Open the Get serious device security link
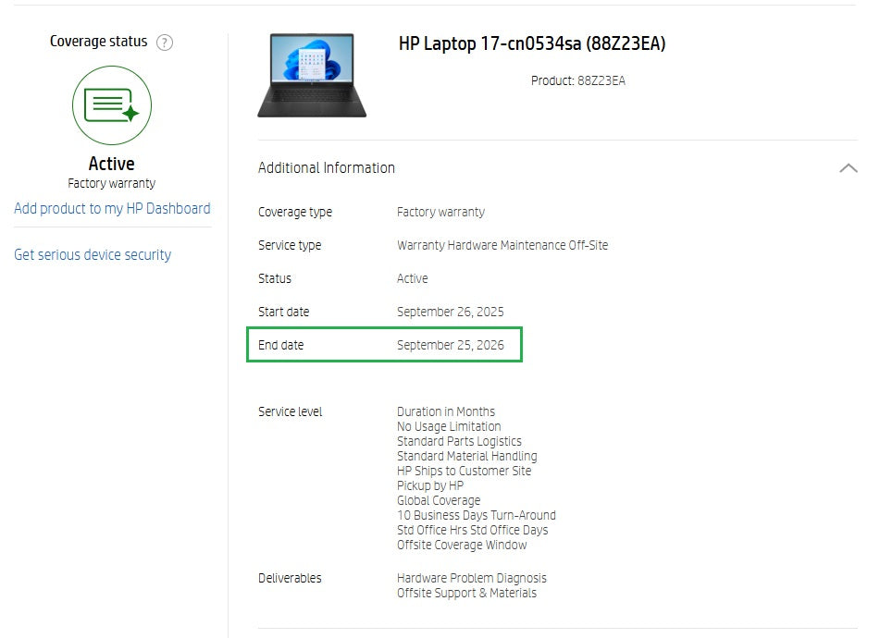The image size is (880, 638). (x=93, y=254)
